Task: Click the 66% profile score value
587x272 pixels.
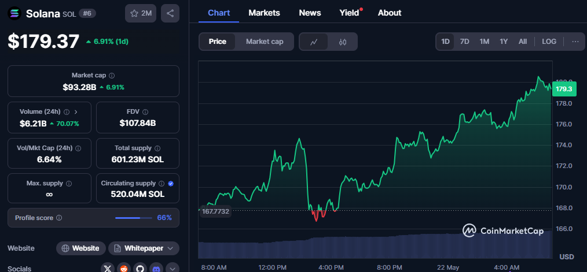Action: [164, 218]
